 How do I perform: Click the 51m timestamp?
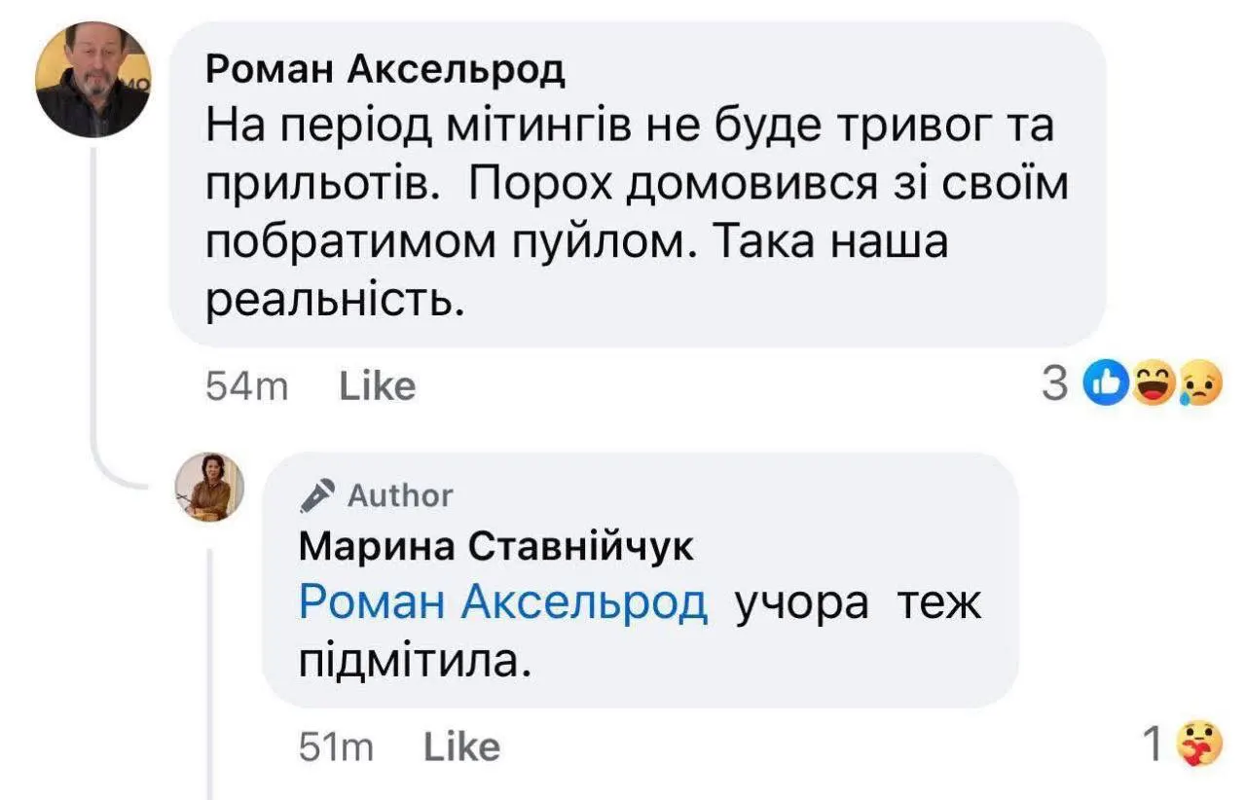[x=334, y=746]
